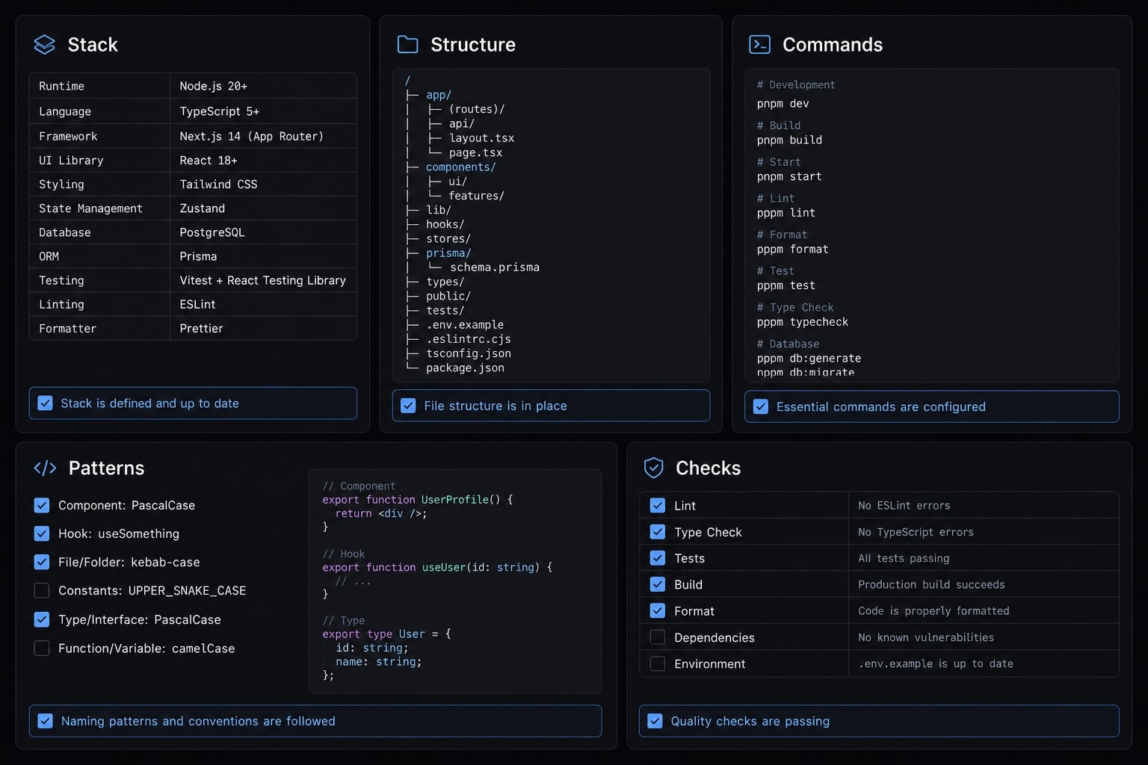Image resolution: width=1148 pixels, height=765 pixels.
Task: Check Constants: UPPER_SNAKE_CASE checkbox
Action: pyautogui.click(x=42, y=590)
